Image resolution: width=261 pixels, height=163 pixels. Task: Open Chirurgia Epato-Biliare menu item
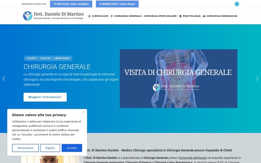(x=160, y=16)
